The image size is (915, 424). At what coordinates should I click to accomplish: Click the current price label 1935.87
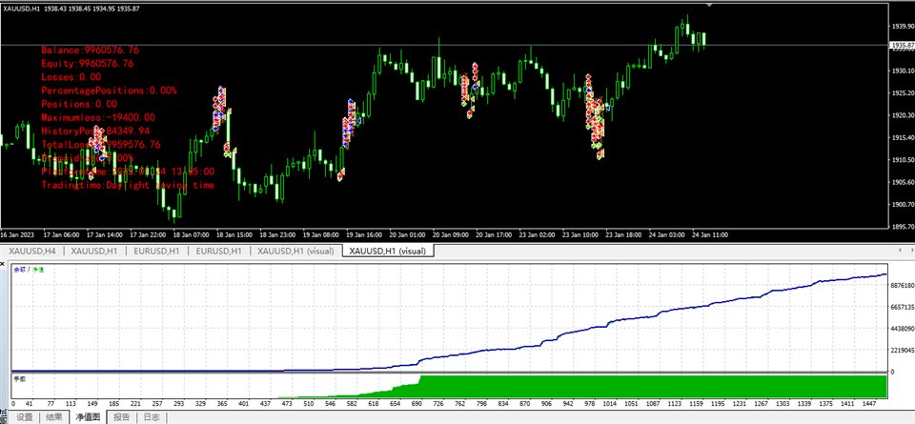pos(901,45)
